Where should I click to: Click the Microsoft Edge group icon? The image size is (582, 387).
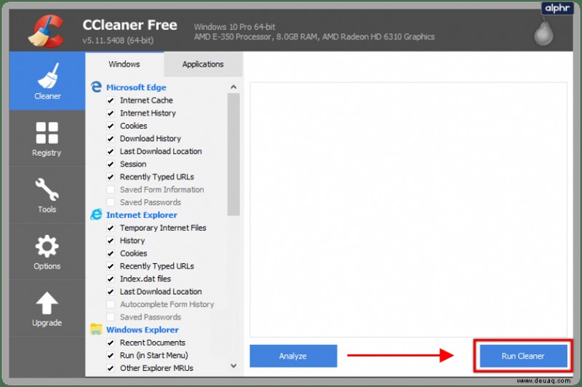(x=96, y=87)
